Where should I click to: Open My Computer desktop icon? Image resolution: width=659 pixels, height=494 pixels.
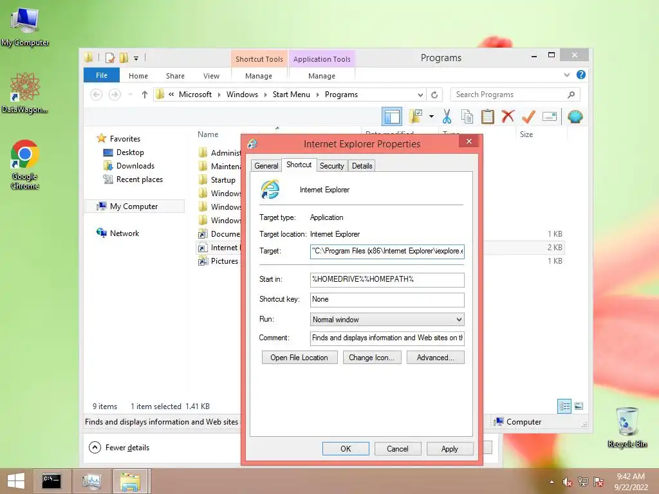pos(24,26)
